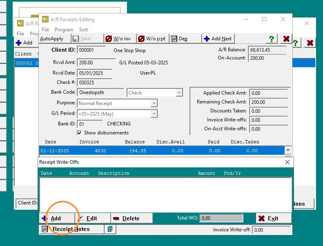This screenshot has height=246, width=323.
Task: Click the app icon in Receipts Editing title bar
Action: pos(45,19)
